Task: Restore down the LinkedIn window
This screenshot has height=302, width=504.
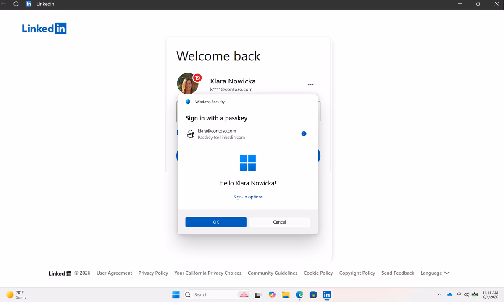Action: point(478,4)
